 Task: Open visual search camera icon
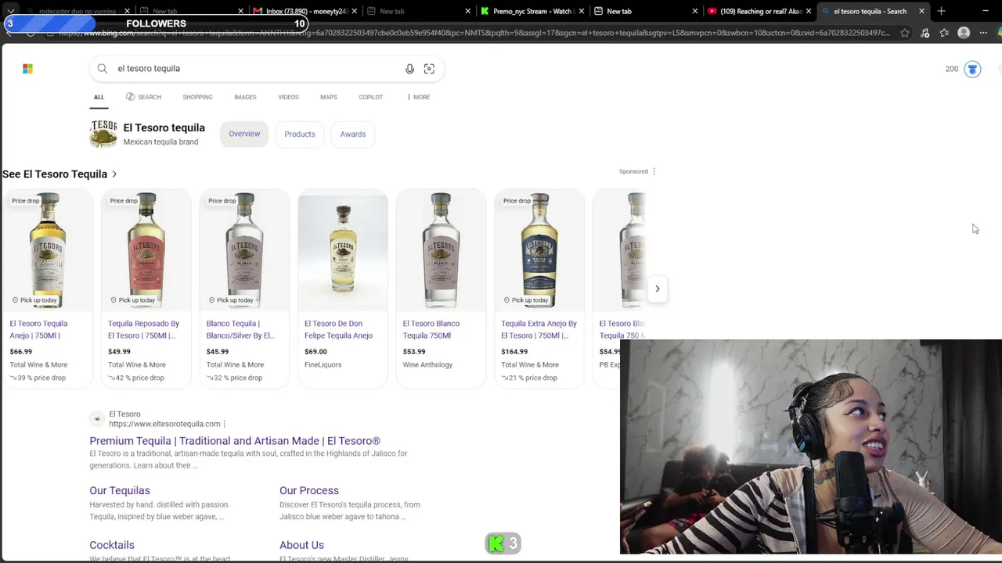tap(429, 69)
